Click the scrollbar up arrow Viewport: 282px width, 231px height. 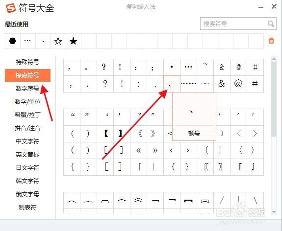tap(274, 59)
